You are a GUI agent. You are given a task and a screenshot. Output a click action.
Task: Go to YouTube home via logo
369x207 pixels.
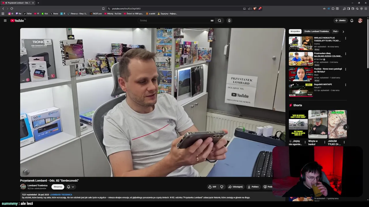point(17,20)
